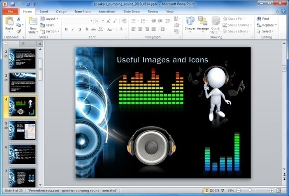Viewport: 289px width, 196px height.
Task: Click the Paste clipboard icon
Action: tap(9, 21)
